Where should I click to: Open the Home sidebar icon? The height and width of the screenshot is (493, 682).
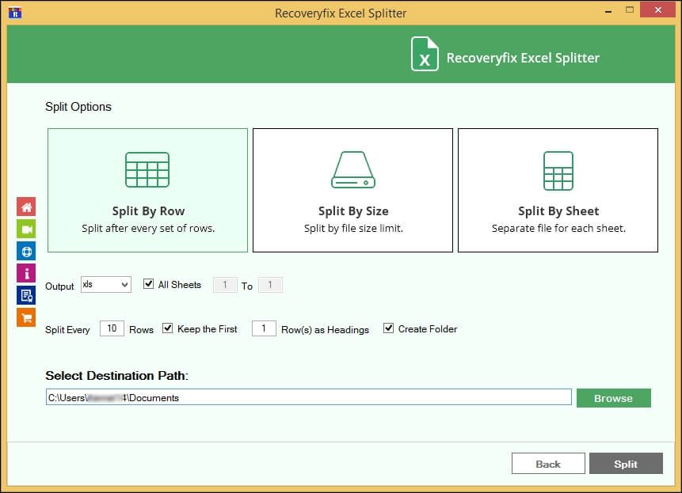point(26,207)
